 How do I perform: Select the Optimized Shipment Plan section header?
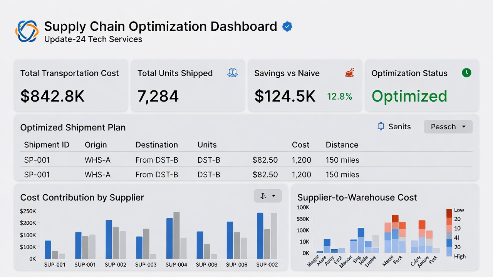[x=73, y=127]
